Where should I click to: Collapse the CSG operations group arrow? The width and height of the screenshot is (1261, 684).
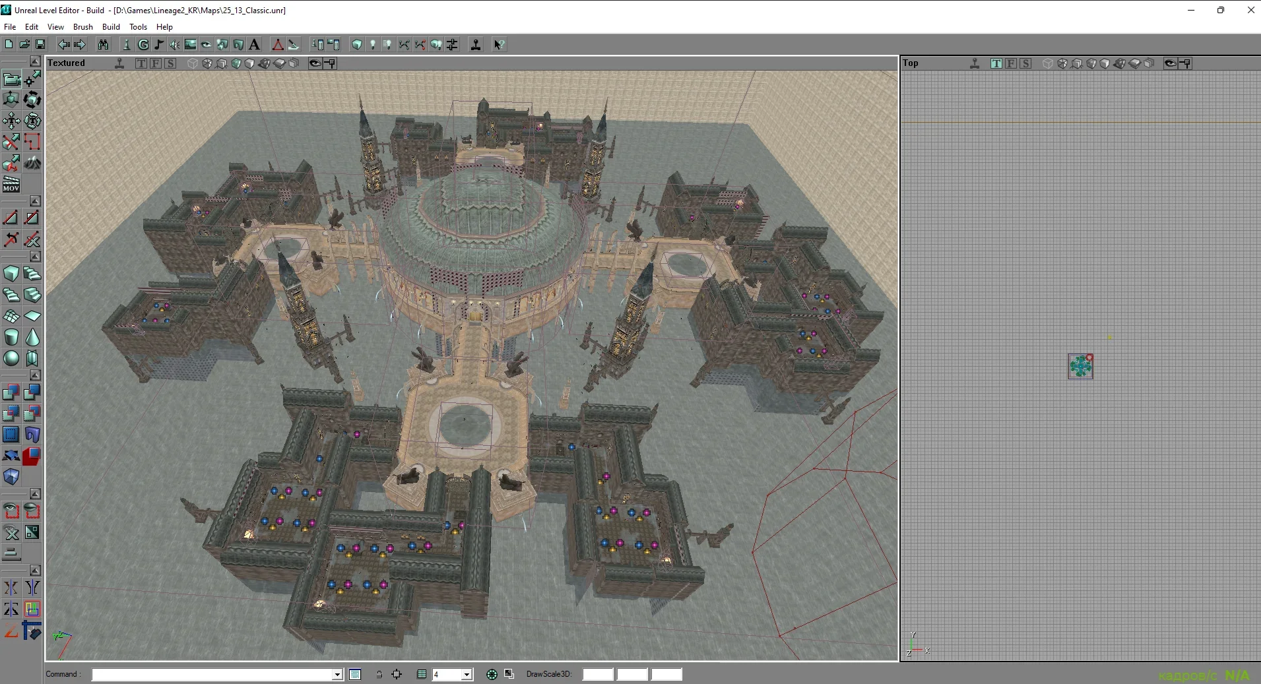pyautogui.click(x=35, y=375)
